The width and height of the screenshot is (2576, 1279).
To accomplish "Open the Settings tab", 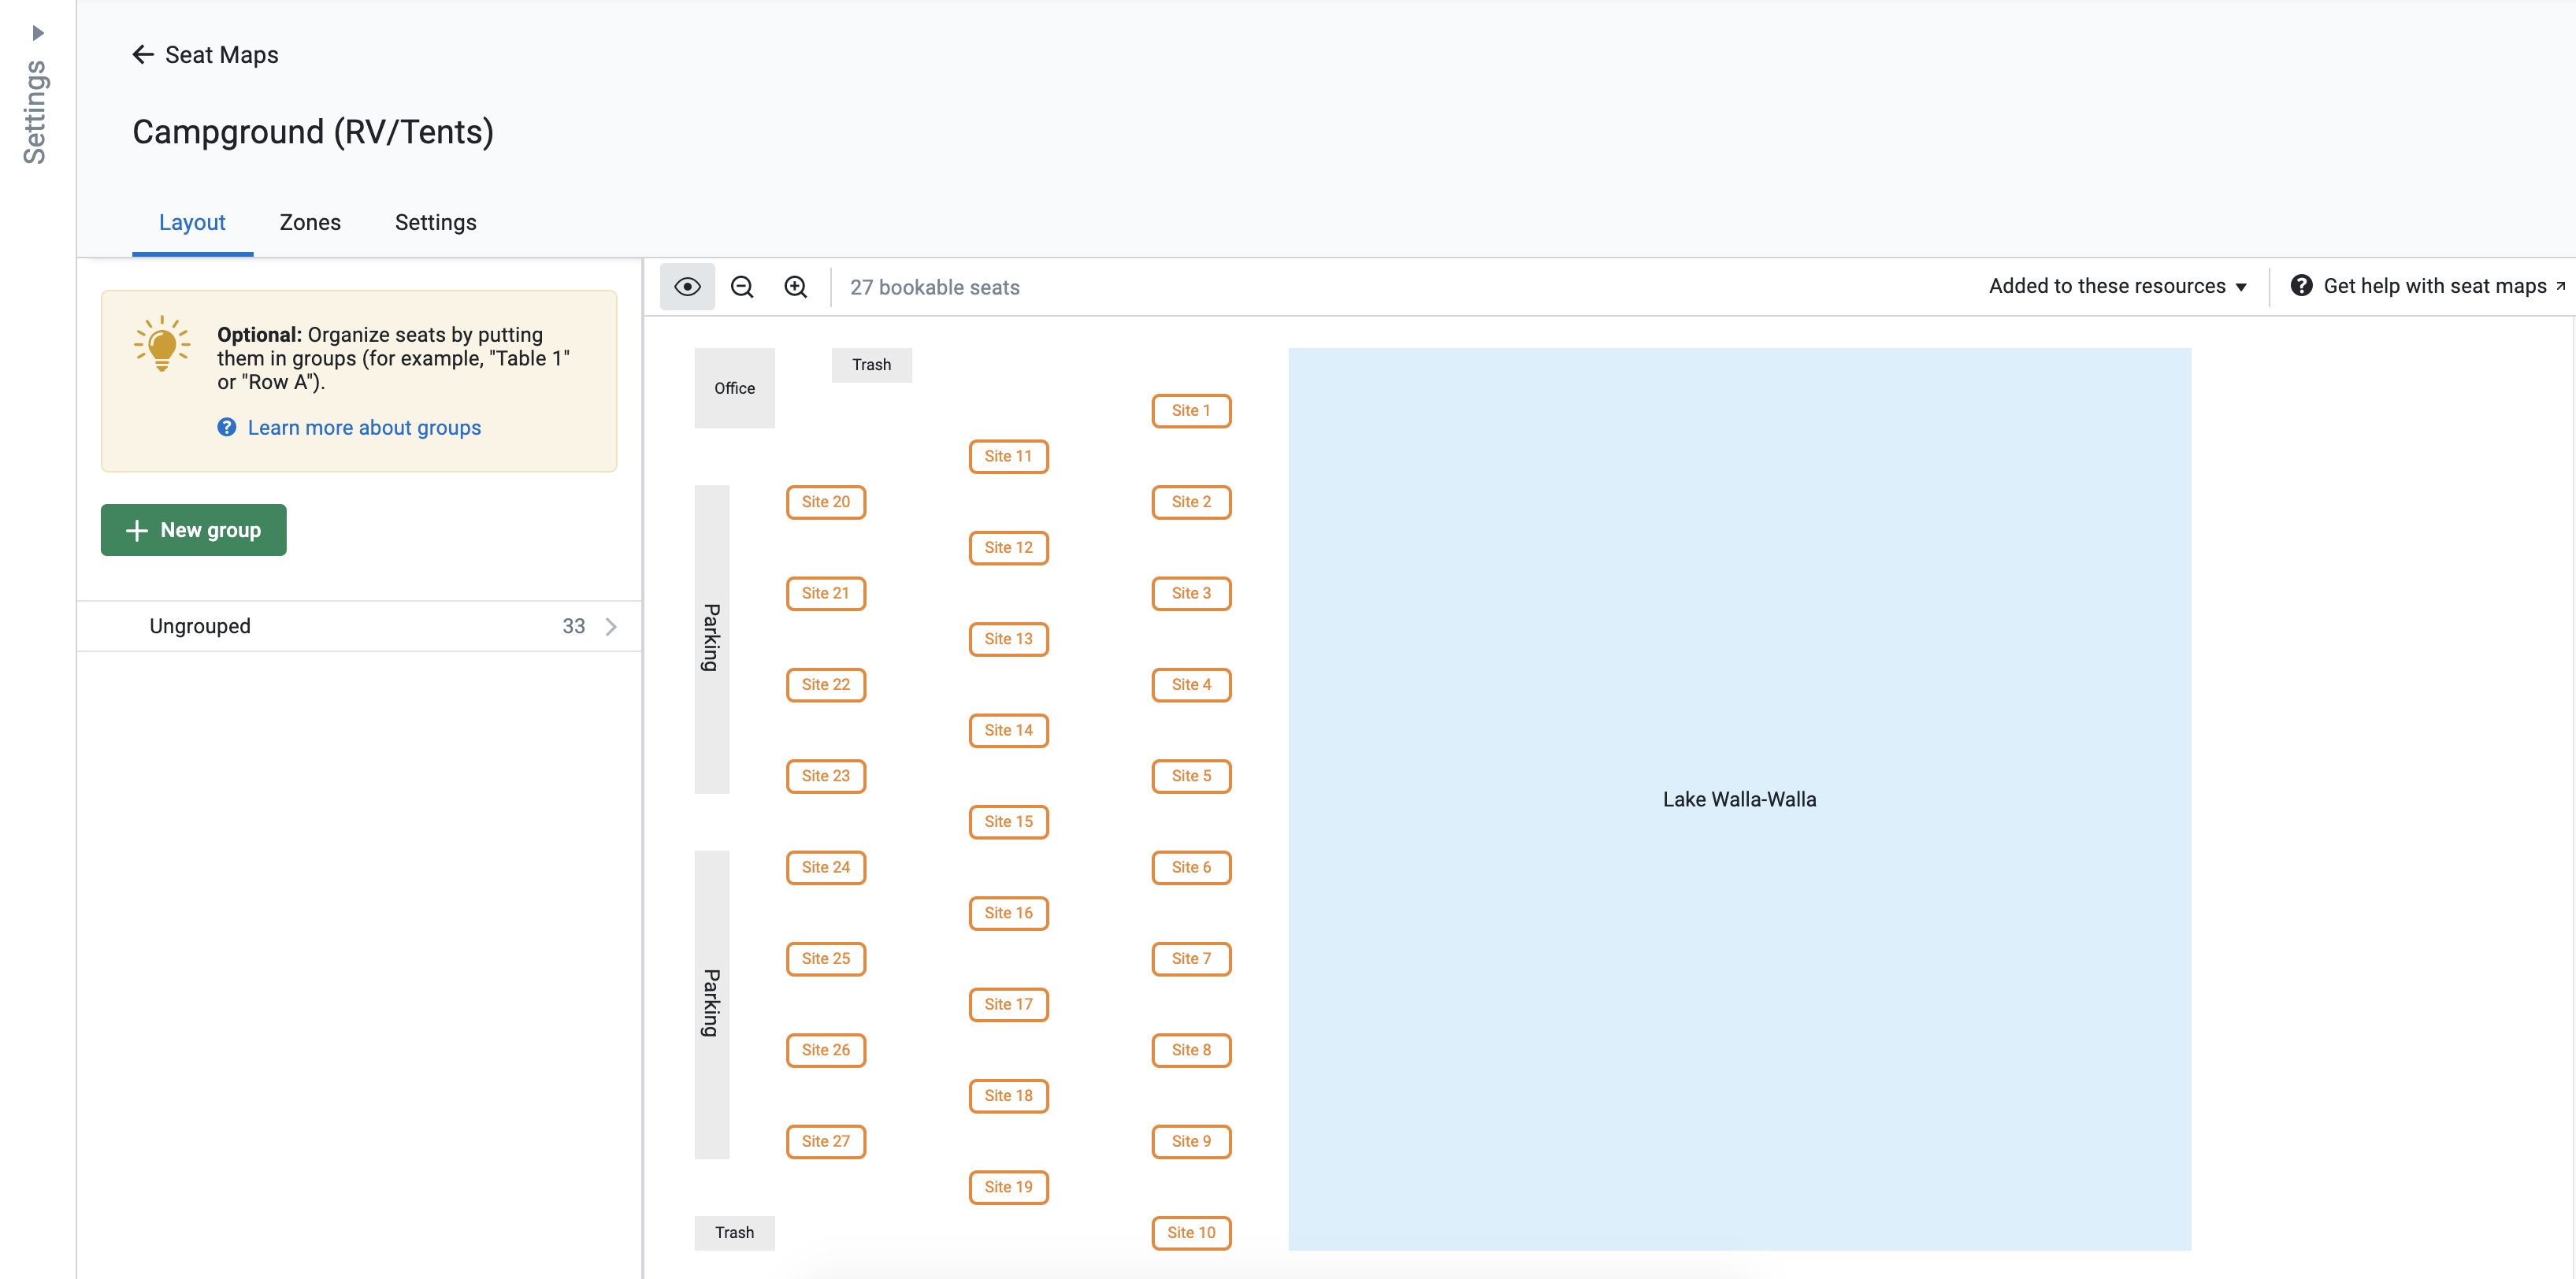I will (435, 222).
